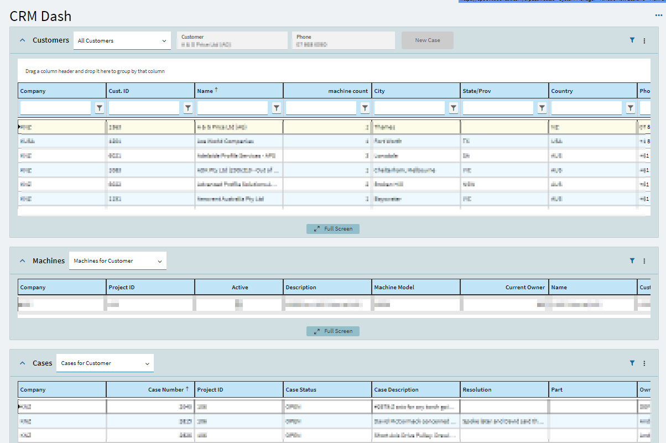Open the Cases panel three-dot overflow menu

[x=644, y=363]
